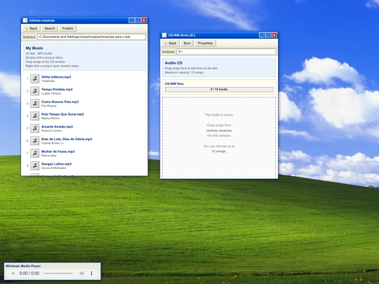Viewport: 379px width, 284px height.
Task: Select the music note icon beside Tempo Perdido.mp3
Action: click(x=35, y=91)
